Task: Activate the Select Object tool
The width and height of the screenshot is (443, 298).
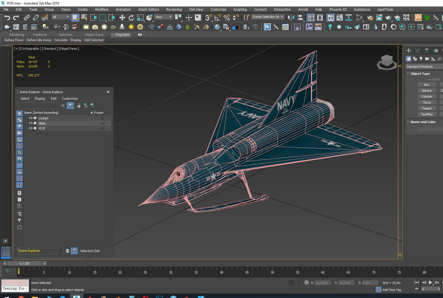Action: 75,17
